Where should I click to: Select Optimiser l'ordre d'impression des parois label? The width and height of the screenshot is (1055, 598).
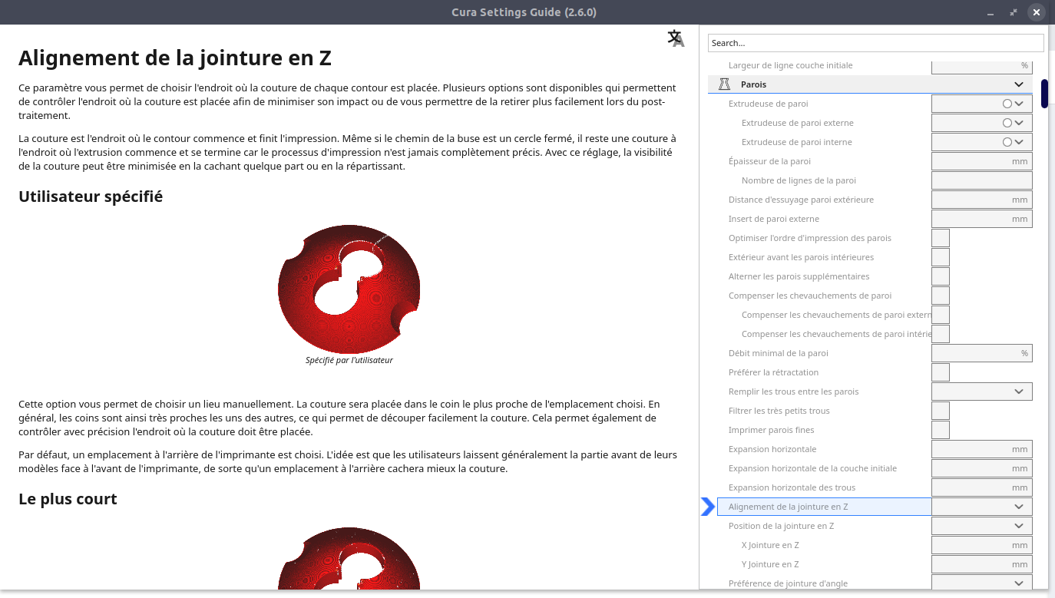810,238
